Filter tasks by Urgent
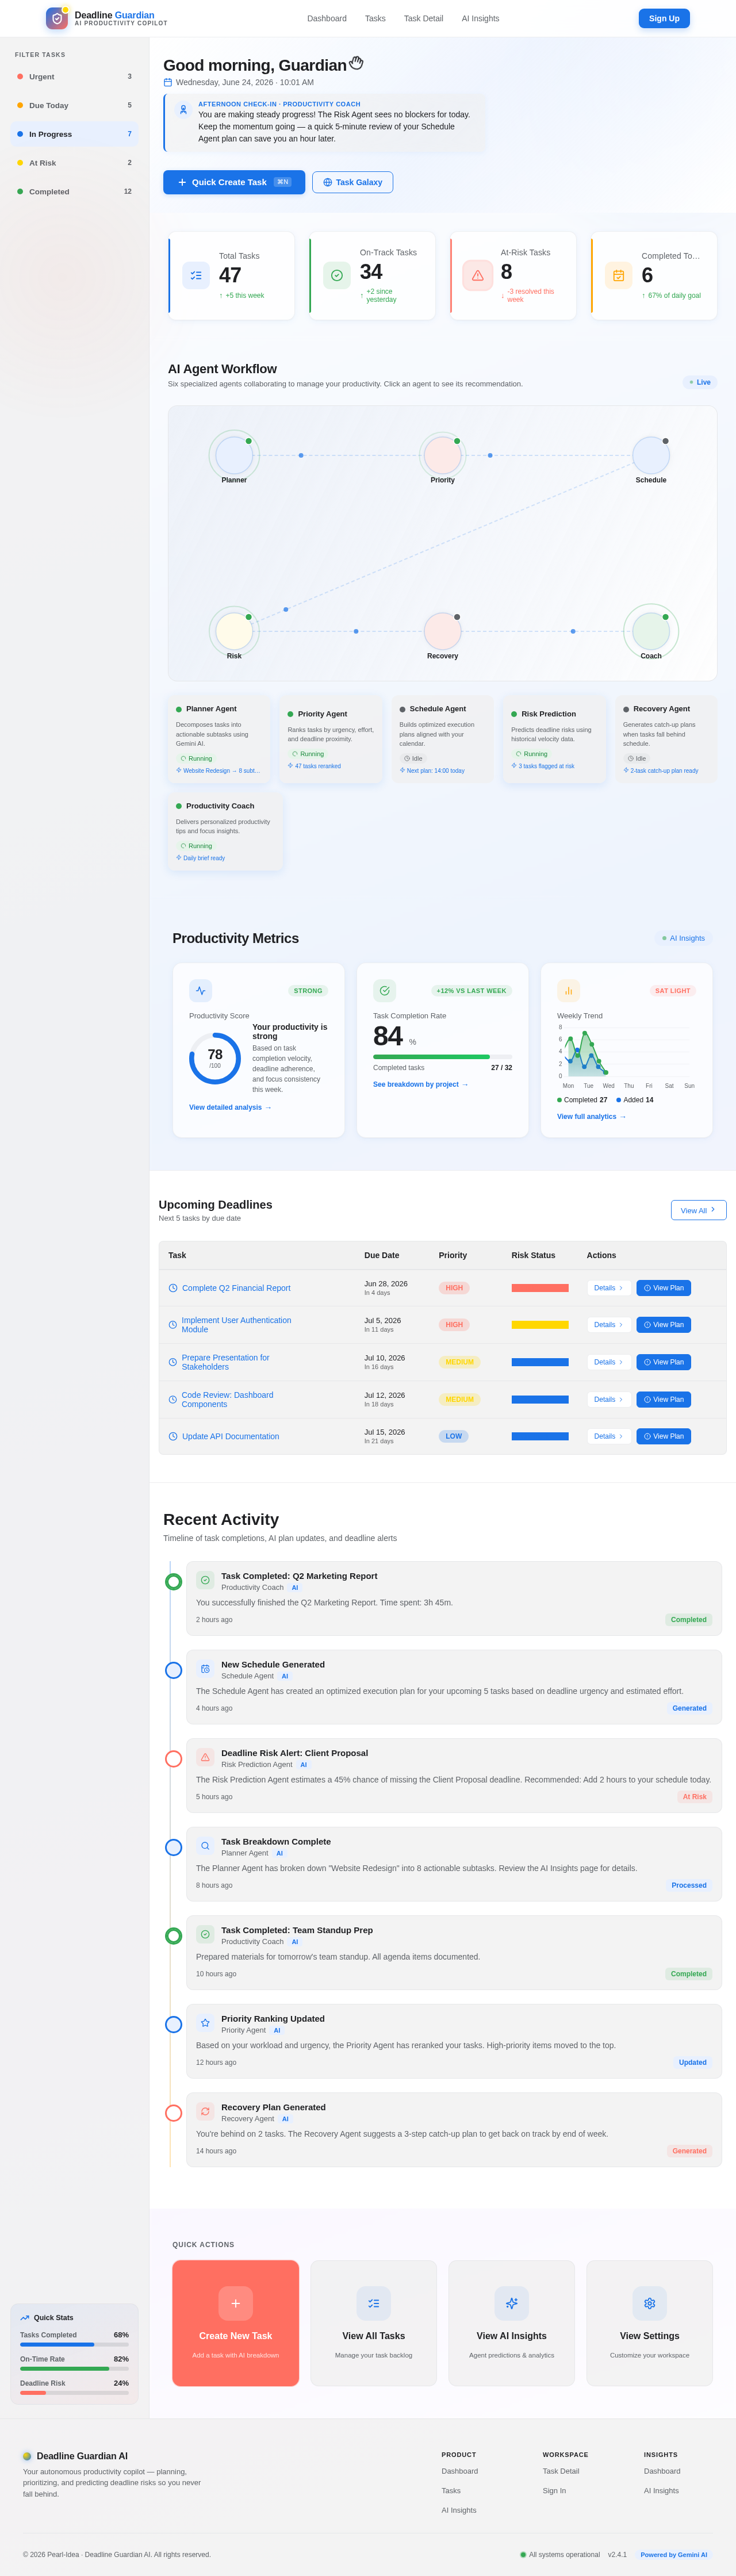The height and width of the screenshot is (2576, 736). (x=74, y=77)
